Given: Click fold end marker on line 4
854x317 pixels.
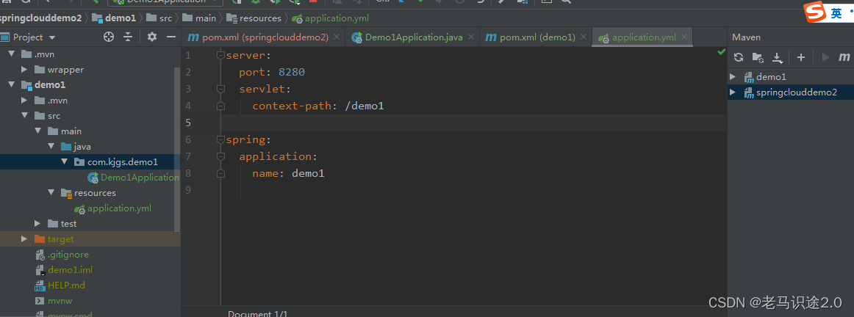Looking at the screenshot, I should tap(220, 106).
